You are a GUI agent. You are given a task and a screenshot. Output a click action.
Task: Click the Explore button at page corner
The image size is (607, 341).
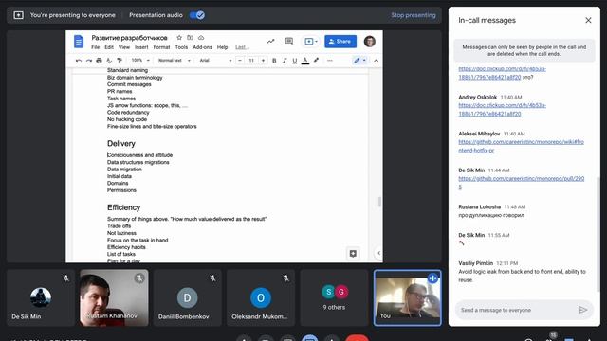coord(353,253)
